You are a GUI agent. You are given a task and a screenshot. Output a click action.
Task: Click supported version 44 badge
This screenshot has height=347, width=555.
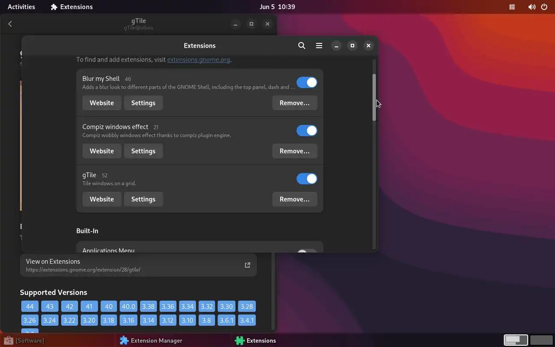click(x=29, y=306)
